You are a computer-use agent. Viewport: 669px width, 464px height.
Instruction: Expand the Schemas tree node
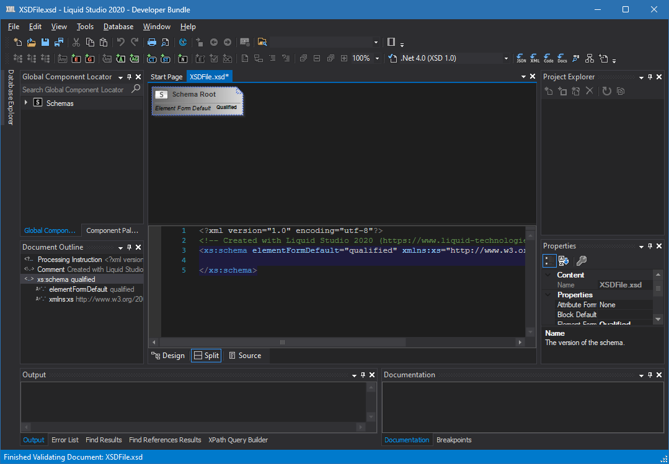[x=26, y=103]
